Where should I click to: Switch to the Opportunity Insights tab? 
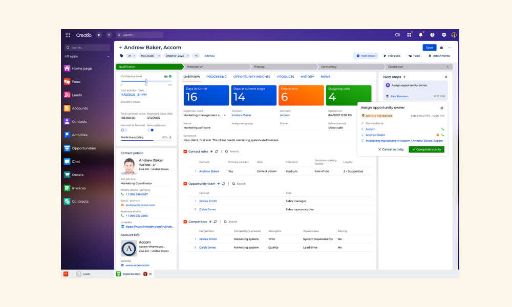(x=252, y=77)
